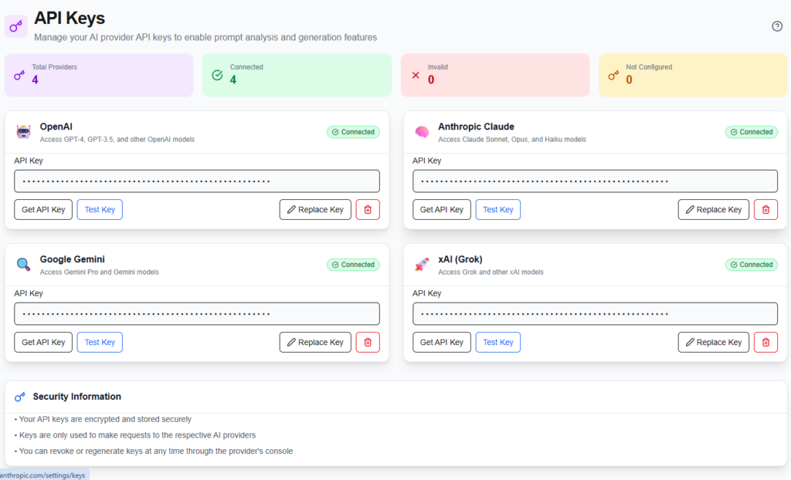Get API Key for Anthropic Claude
Viewport: 791px width, 480px height.
pyautogui.click(x=442, y=210)
